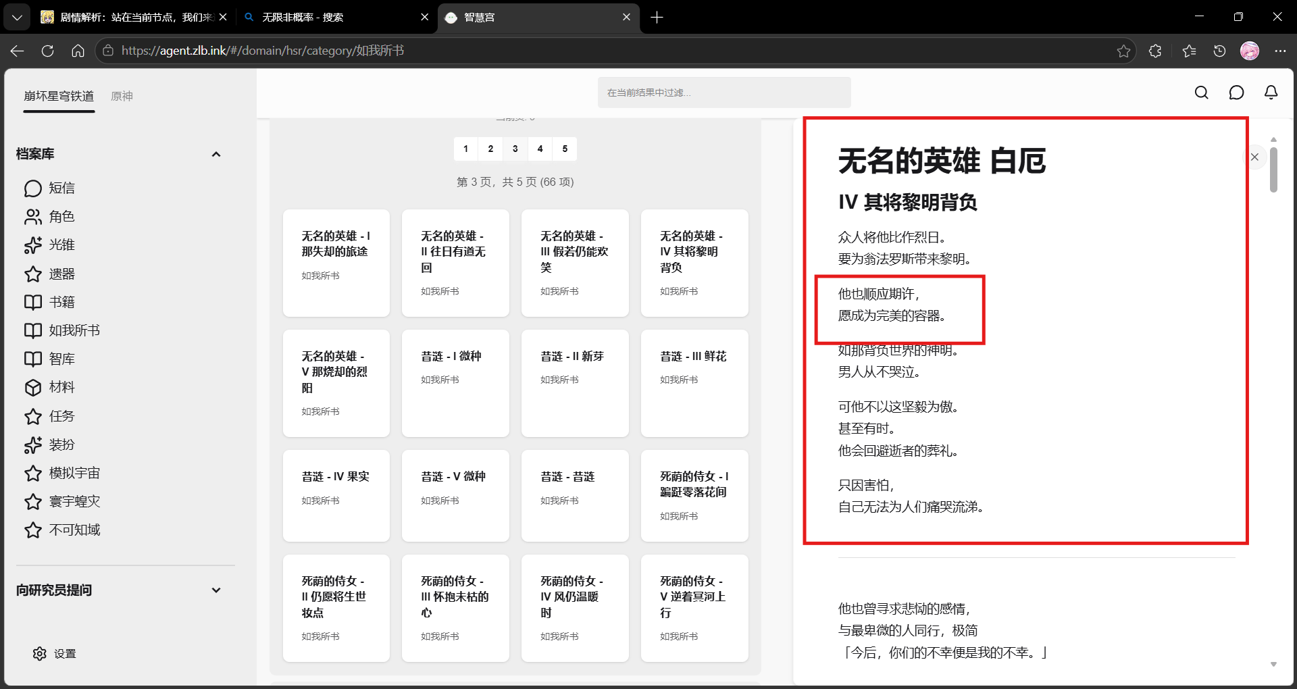
Task: Click the browser address bar URL
Action: (x=263, y=51)
